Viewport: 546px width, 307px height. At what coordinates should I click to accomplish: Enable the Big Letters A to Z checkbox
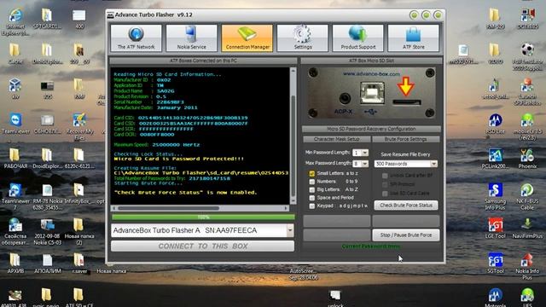tap(311, 189)
